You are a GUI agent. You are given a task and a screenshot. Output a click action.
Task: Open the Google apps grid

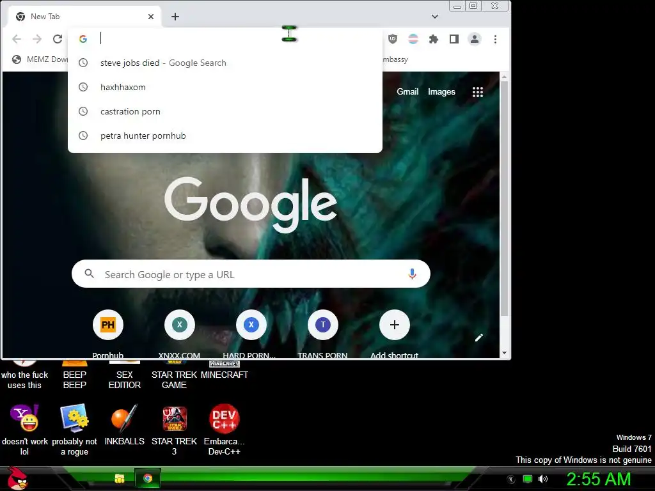pyautogui.click(x=478, y=92)
